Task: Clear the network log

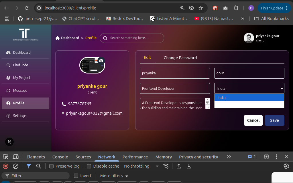Action: pos(16,166)
